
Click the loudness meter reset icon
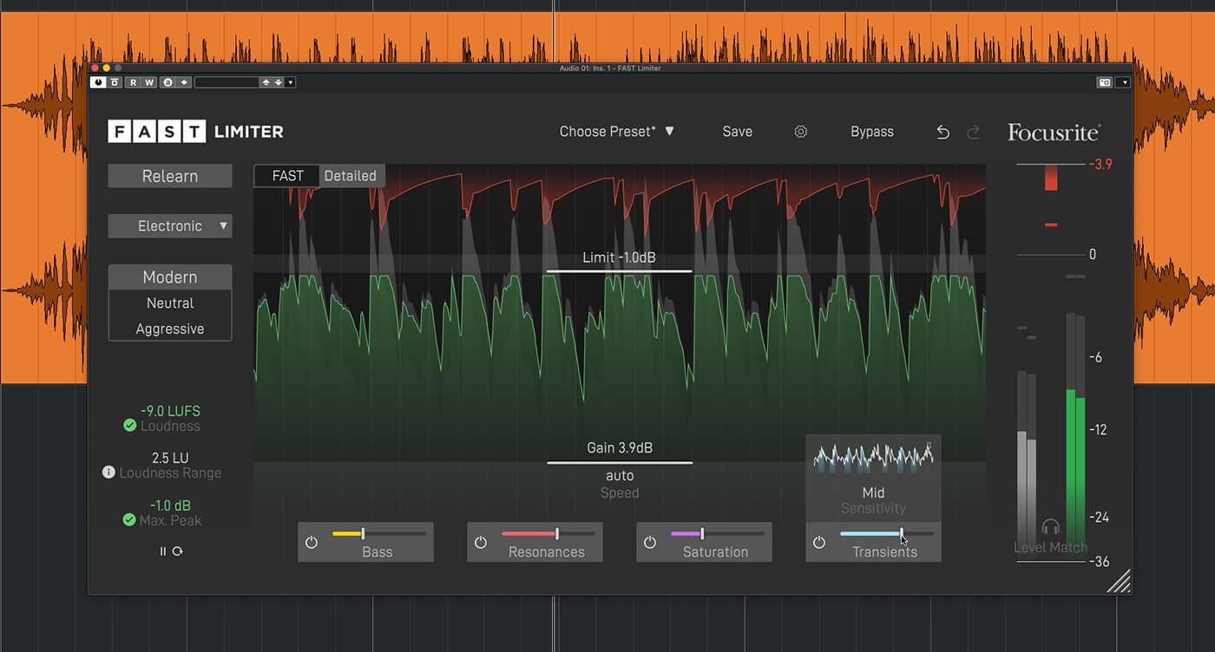178,551
